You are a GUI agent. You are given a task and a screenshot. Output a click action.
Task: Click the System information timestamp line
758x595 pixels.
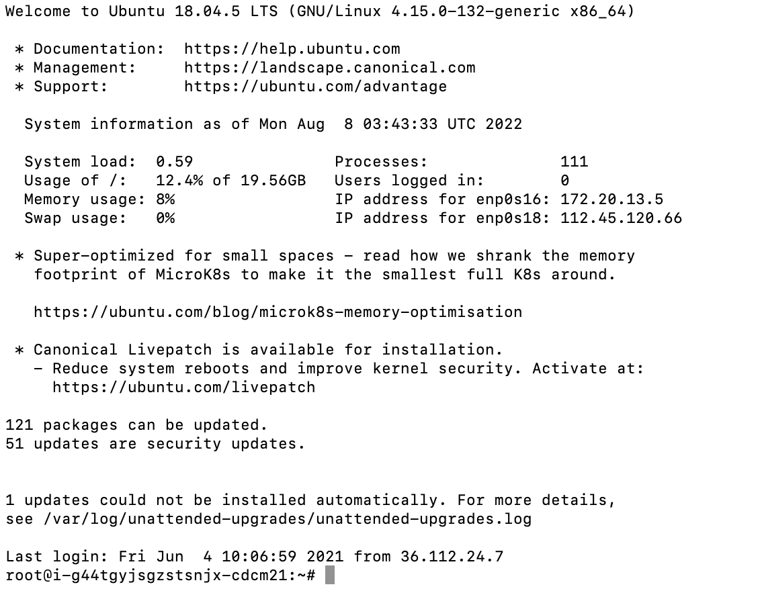pos(273,124)
